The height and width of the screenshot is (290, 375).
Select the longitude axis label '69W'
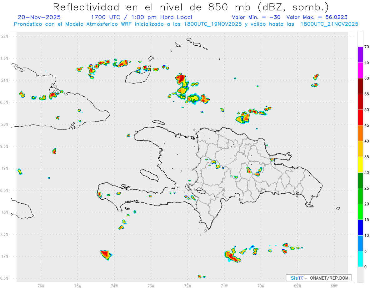pos(297,286)
